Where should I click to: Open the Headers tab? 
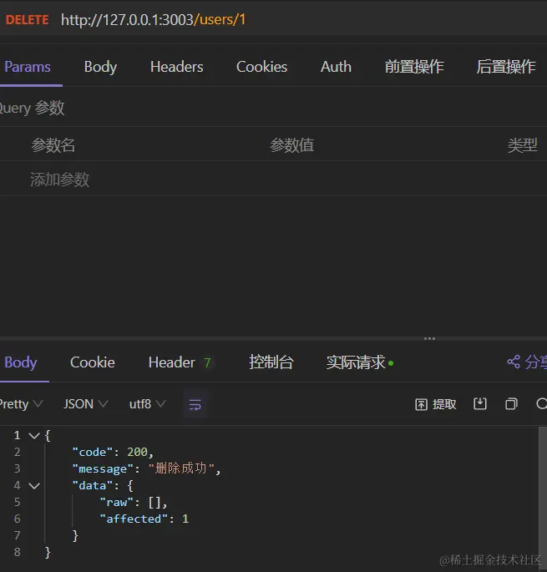176,67
